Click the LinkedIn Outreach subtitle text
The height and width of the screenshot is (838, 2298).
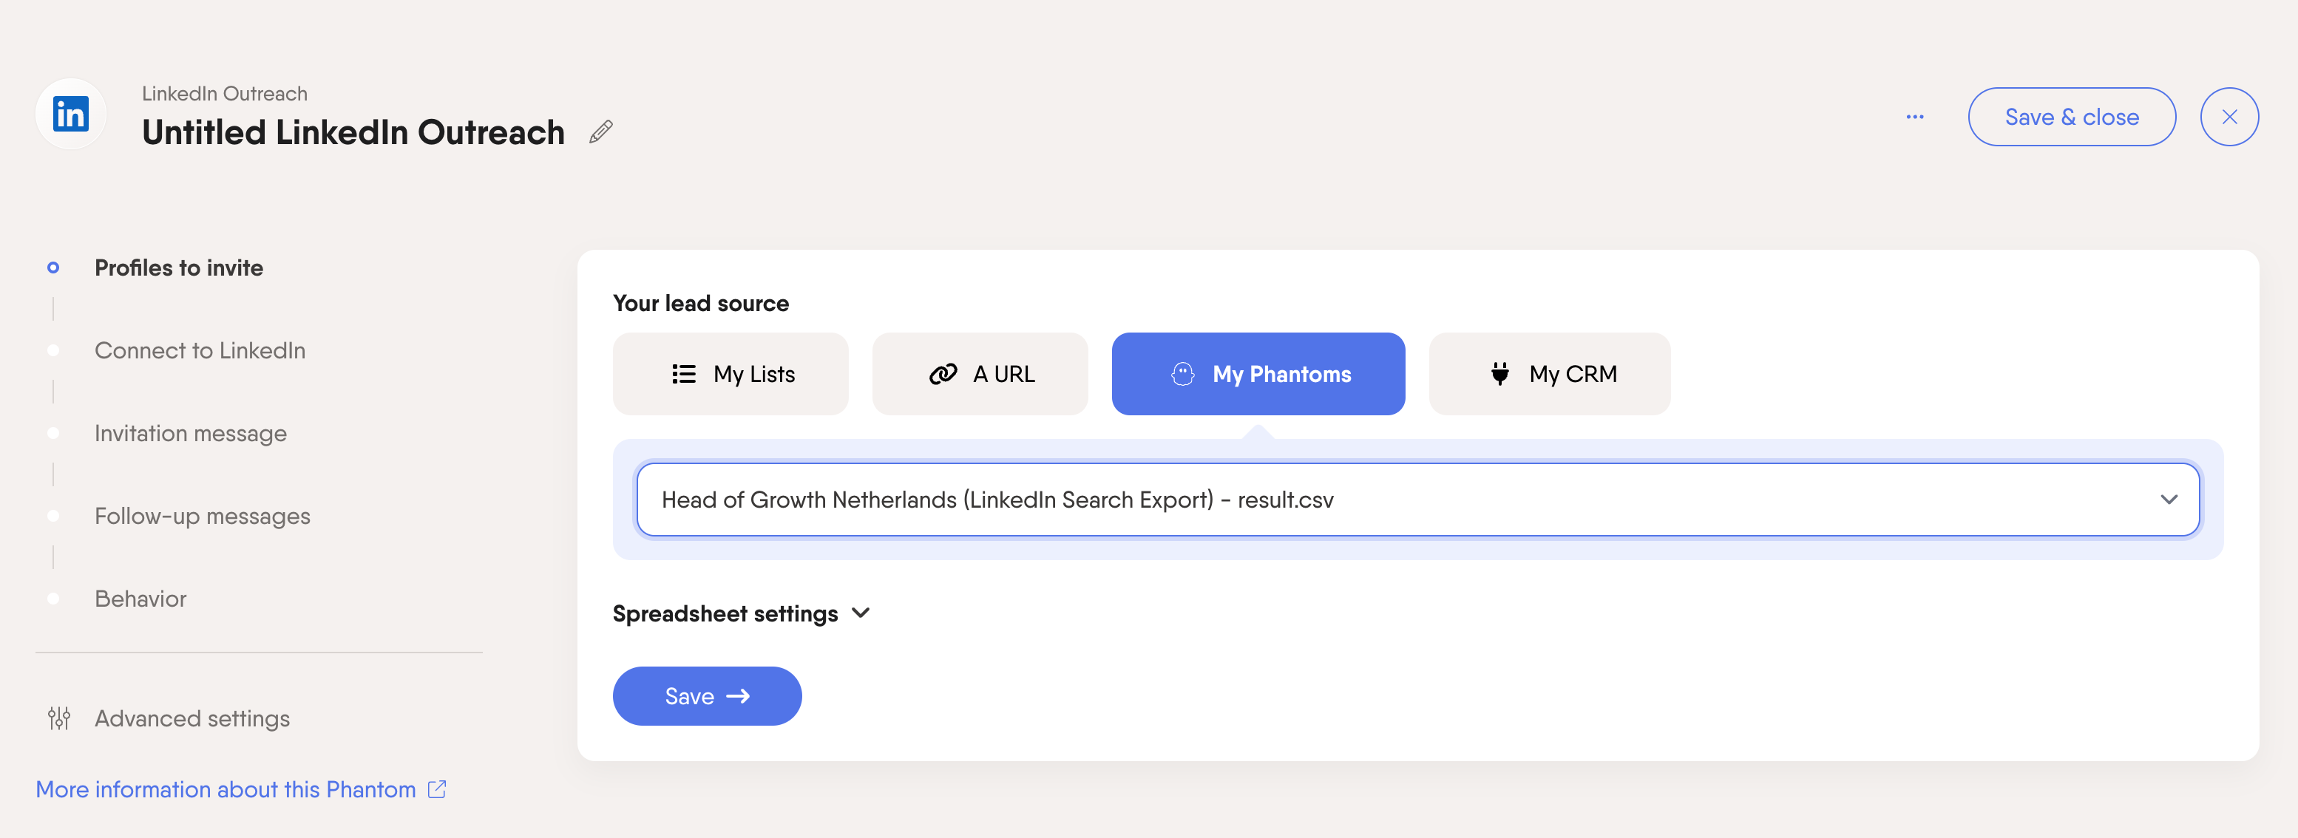click(225, 94)
